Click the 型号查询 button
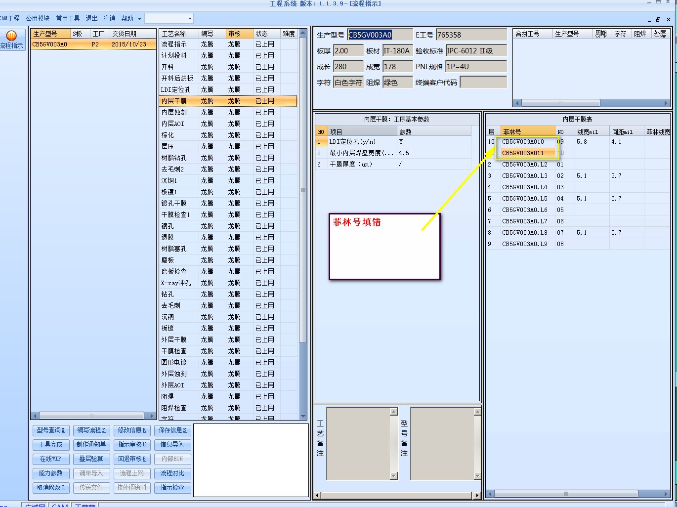 (x=51, y=430)
